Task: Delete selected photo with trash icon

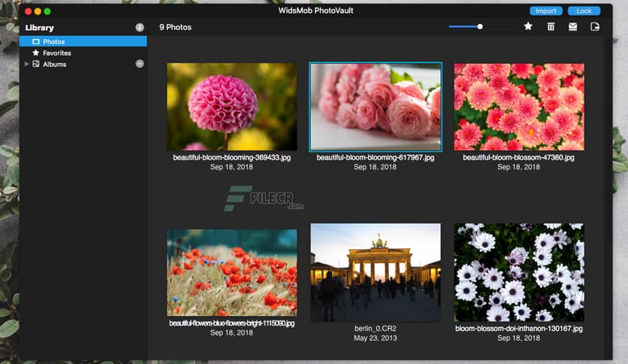Action: coord(551,26)
